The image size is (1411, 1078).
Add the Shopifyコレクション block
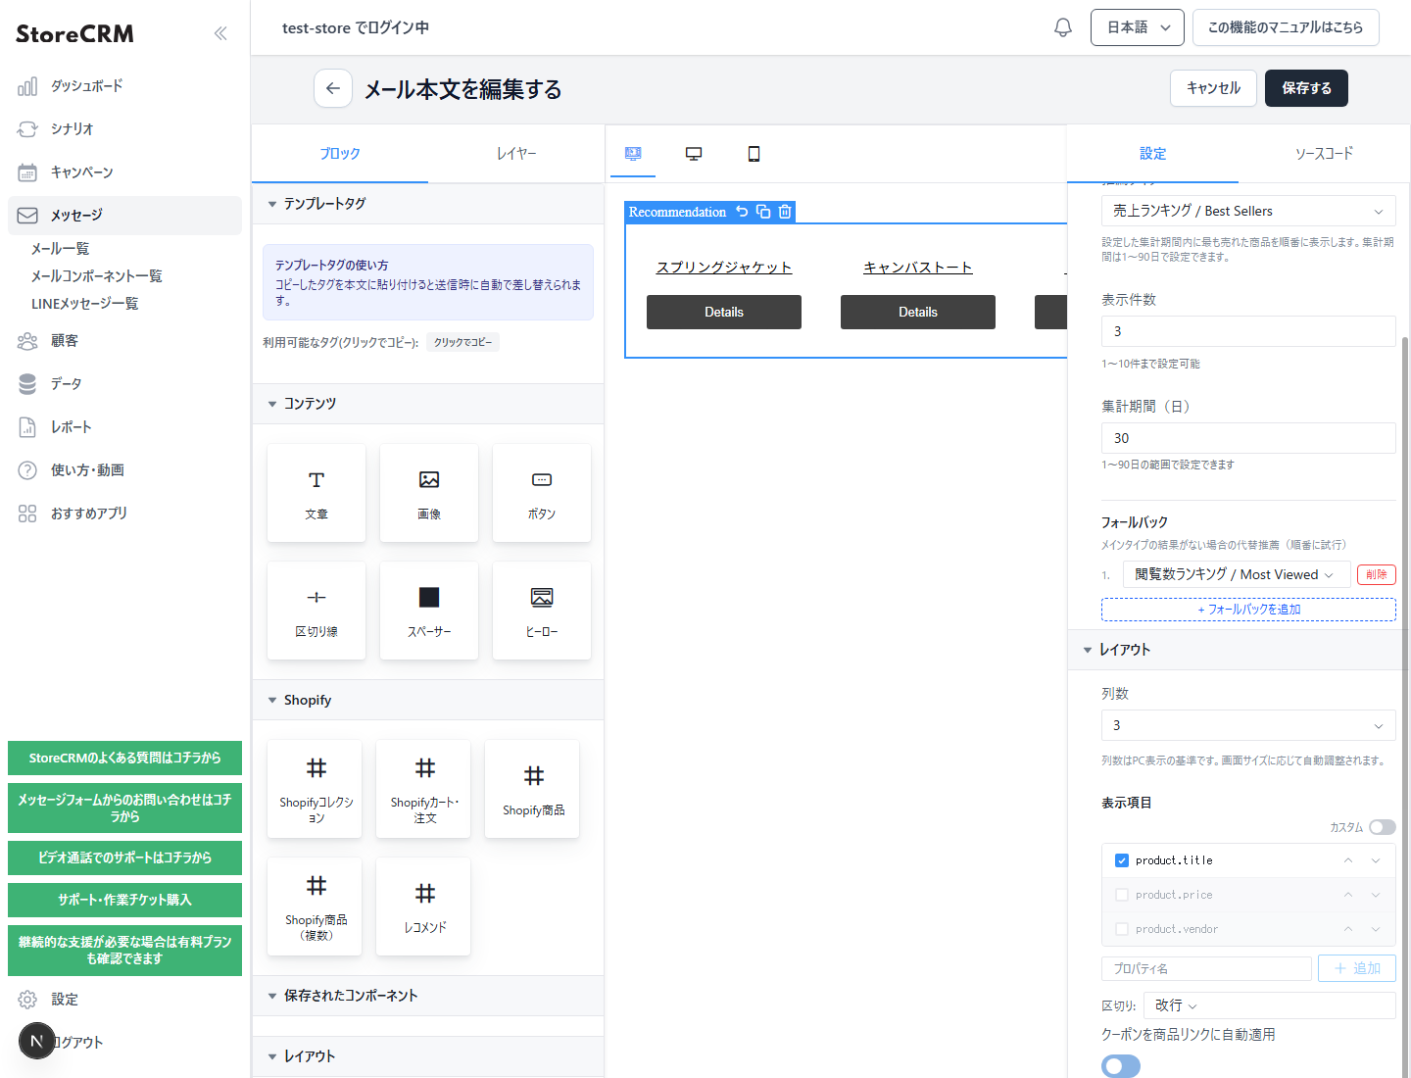[316, 789]
